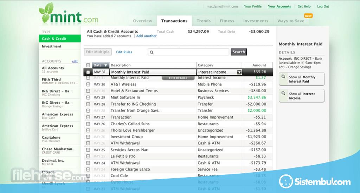
Task: Click into the transaction search field
Action: click(188, 52)
